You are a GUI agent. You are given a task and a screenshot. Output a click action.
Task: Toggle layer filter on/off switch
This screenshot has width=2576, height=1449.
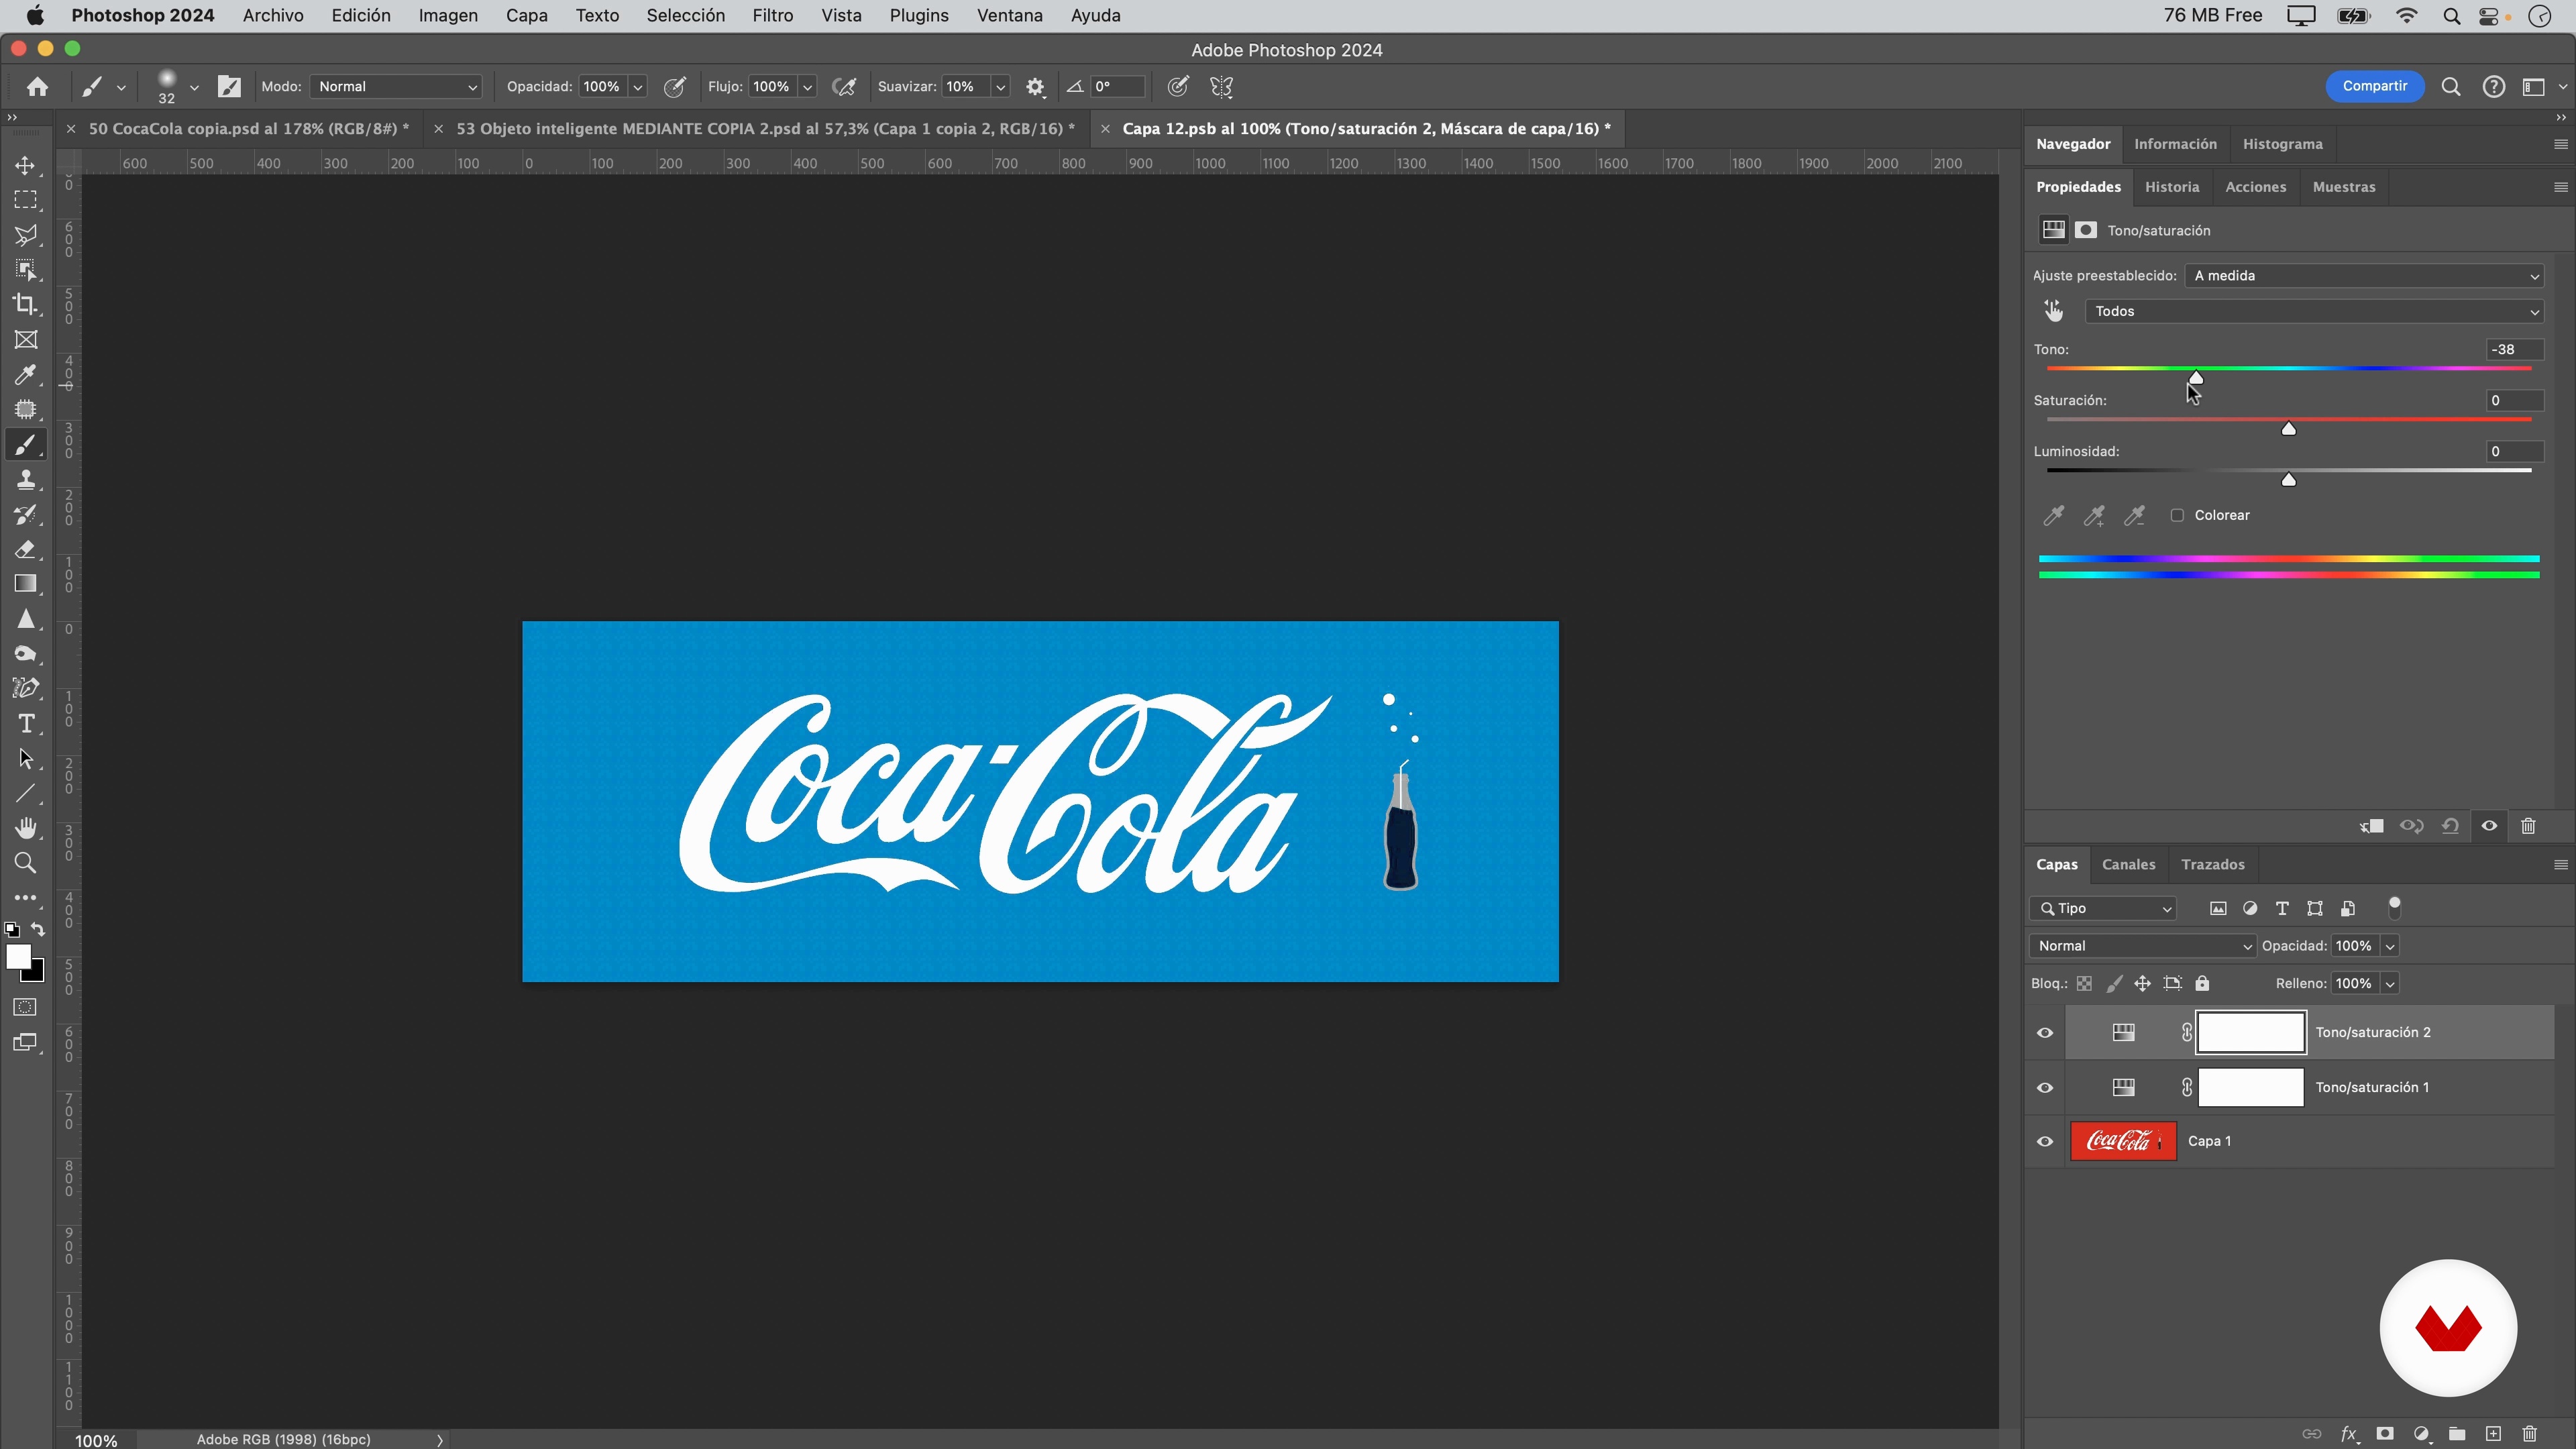pos(2394,908)
